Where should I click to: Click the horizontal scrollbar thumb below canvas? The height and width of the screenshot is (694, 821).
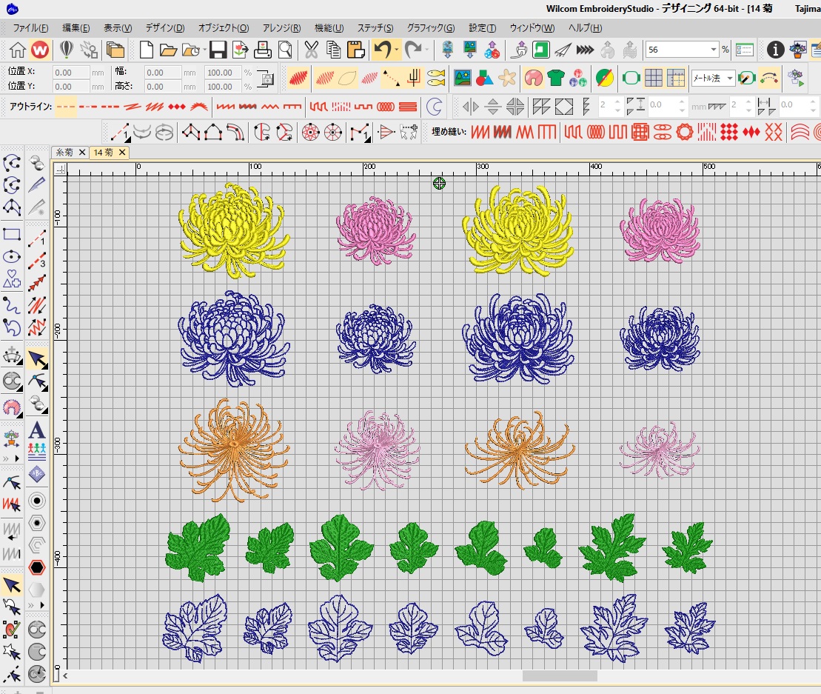[560, 675]
